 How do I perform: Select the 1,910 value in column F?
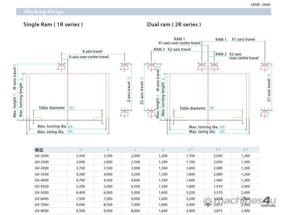pos(218,186)
